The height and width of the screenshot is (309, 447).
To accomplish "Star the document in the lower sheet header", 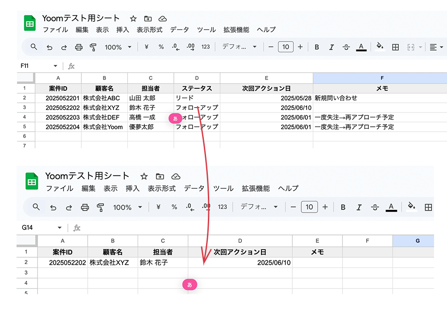I will click(x=144, y=176).
